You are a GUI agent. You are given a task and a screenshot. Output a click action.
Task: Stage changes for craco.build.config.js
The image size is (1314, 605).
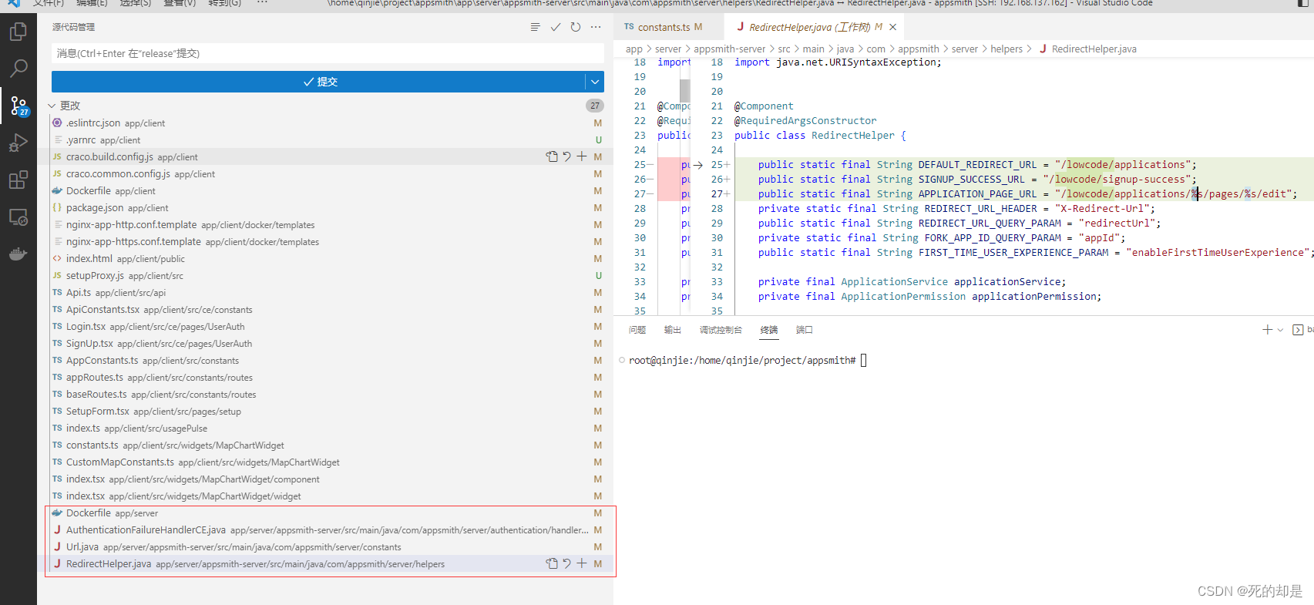point(582,156)
